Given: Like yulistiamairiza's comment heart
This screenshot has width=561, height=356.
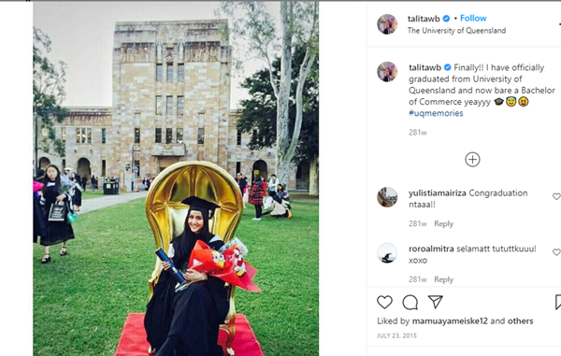Looking at the screenshot, I should click(556, 196).
